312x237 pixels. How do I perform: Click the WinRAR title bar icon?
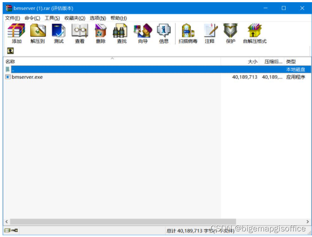[9, 8]
